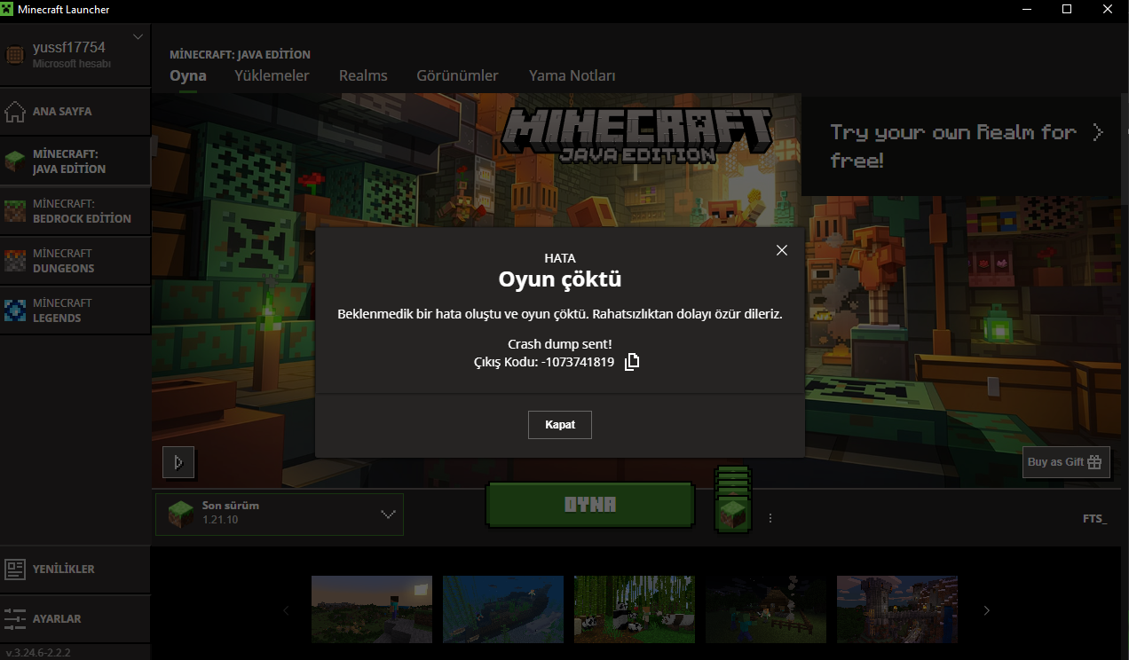Screen dimensions: 1129x660
Task: Open the three-dot options beside the play button
Action: tap(770, 518)
